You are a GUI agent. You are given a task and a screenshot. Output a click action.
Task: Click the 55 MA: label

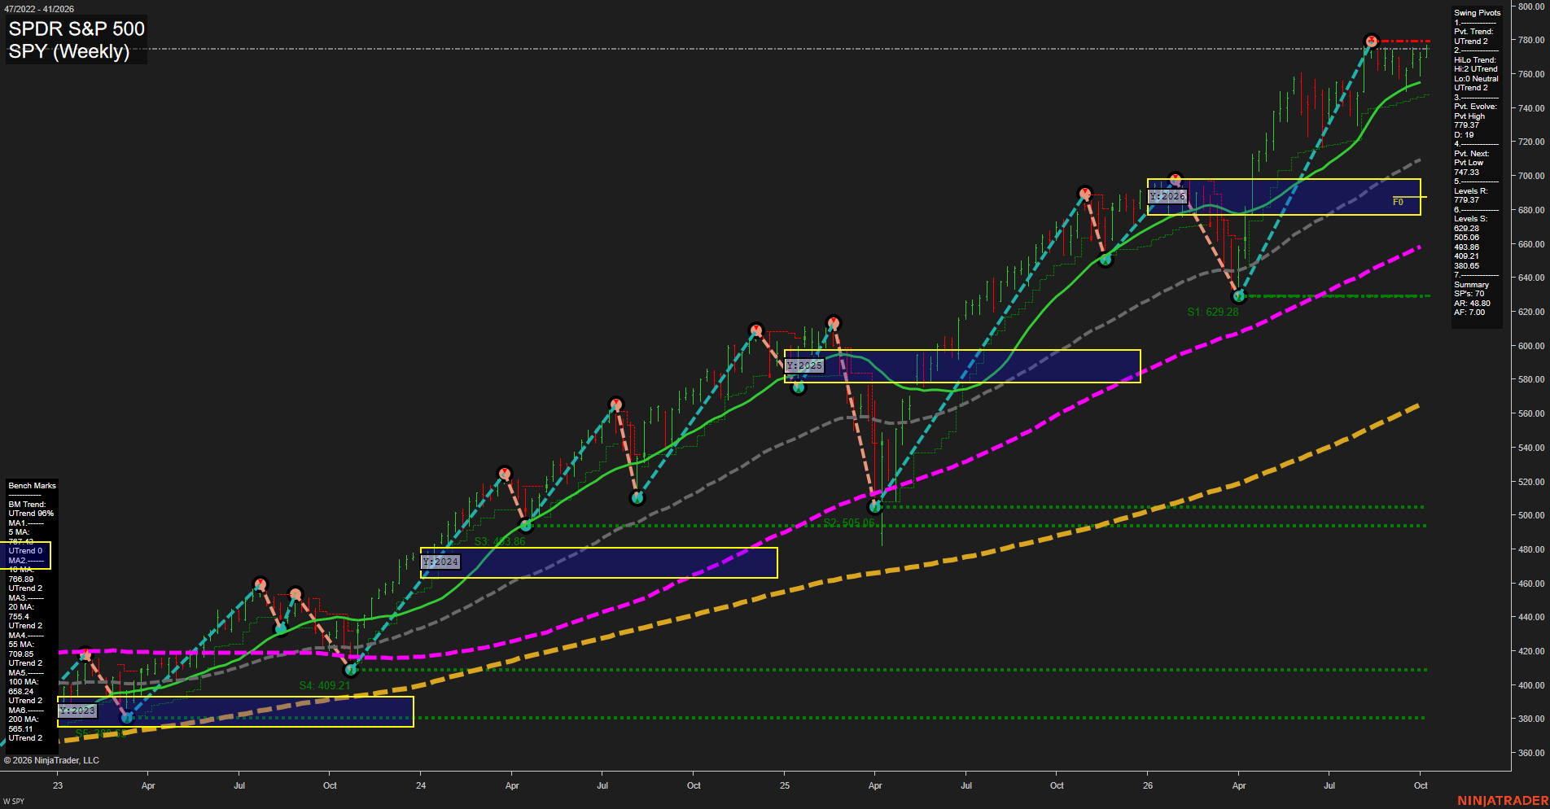pyautogui.click(x=21, y=645)
